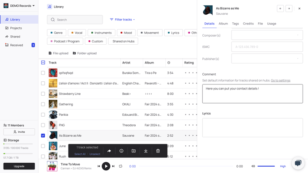Close the track details panel

pos(299,8)
